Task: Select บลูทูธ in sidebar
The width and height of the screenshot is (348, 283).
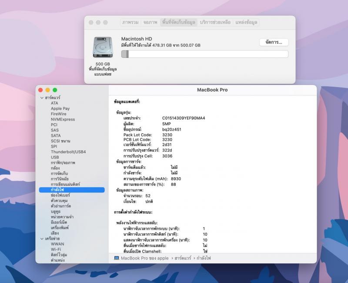Action: click(x=56, y=212)
